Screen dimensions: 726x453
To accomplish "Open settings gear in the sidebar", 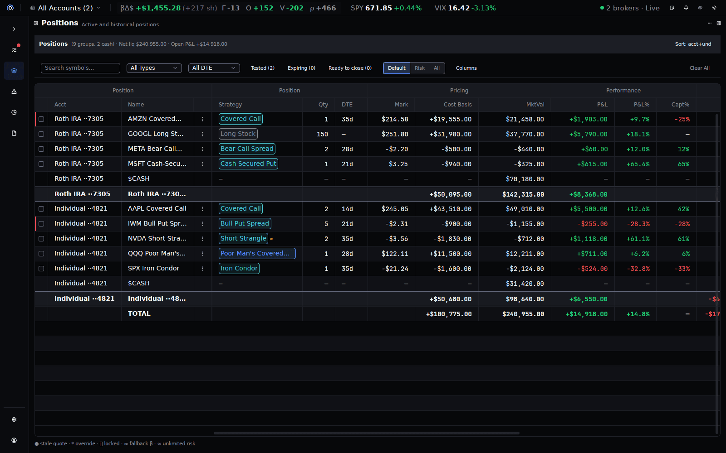I will point(14,419).
